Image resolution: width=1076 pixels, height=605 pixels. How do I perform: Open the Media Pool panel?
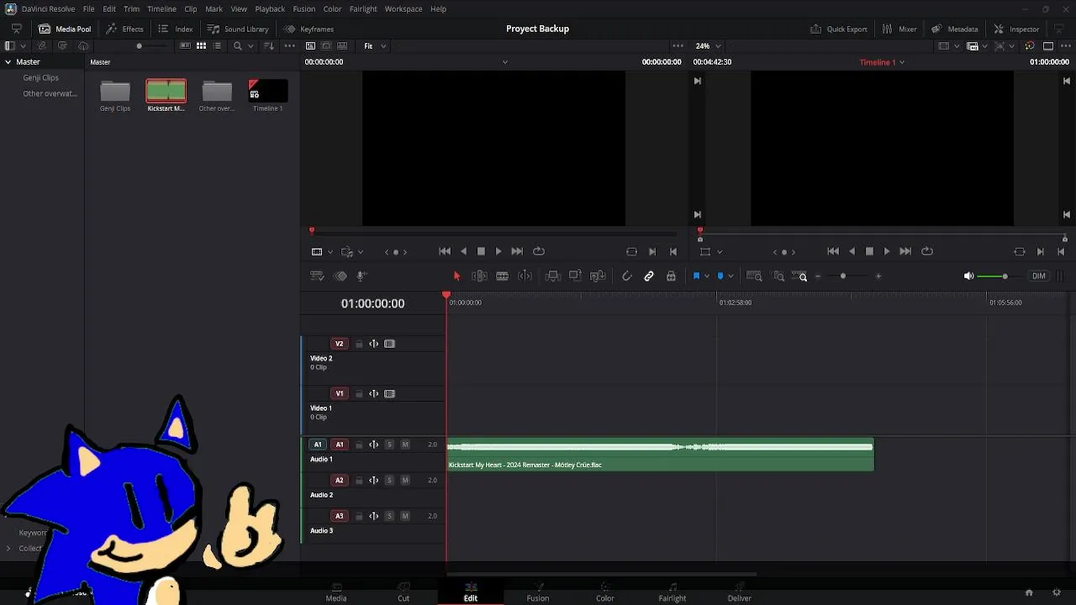coord(65,29)
